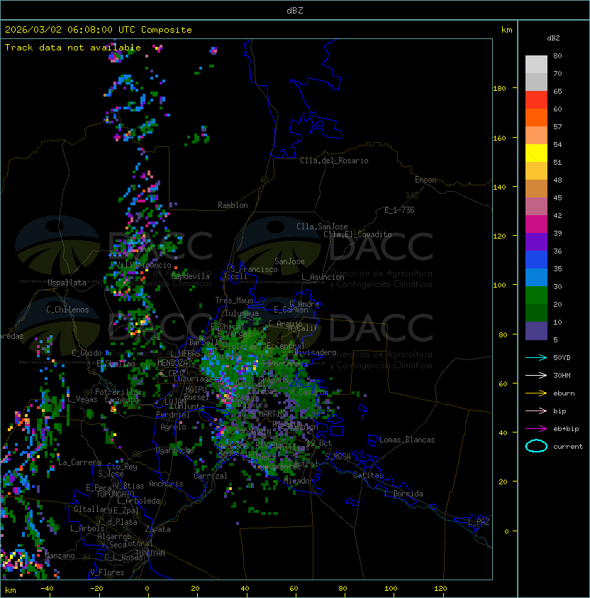Pick the slate 10 dBZ legend swatch
Image resolution: width=590 pixels, height=598 pixels.
pyautogui.click(x=536, y=331)
